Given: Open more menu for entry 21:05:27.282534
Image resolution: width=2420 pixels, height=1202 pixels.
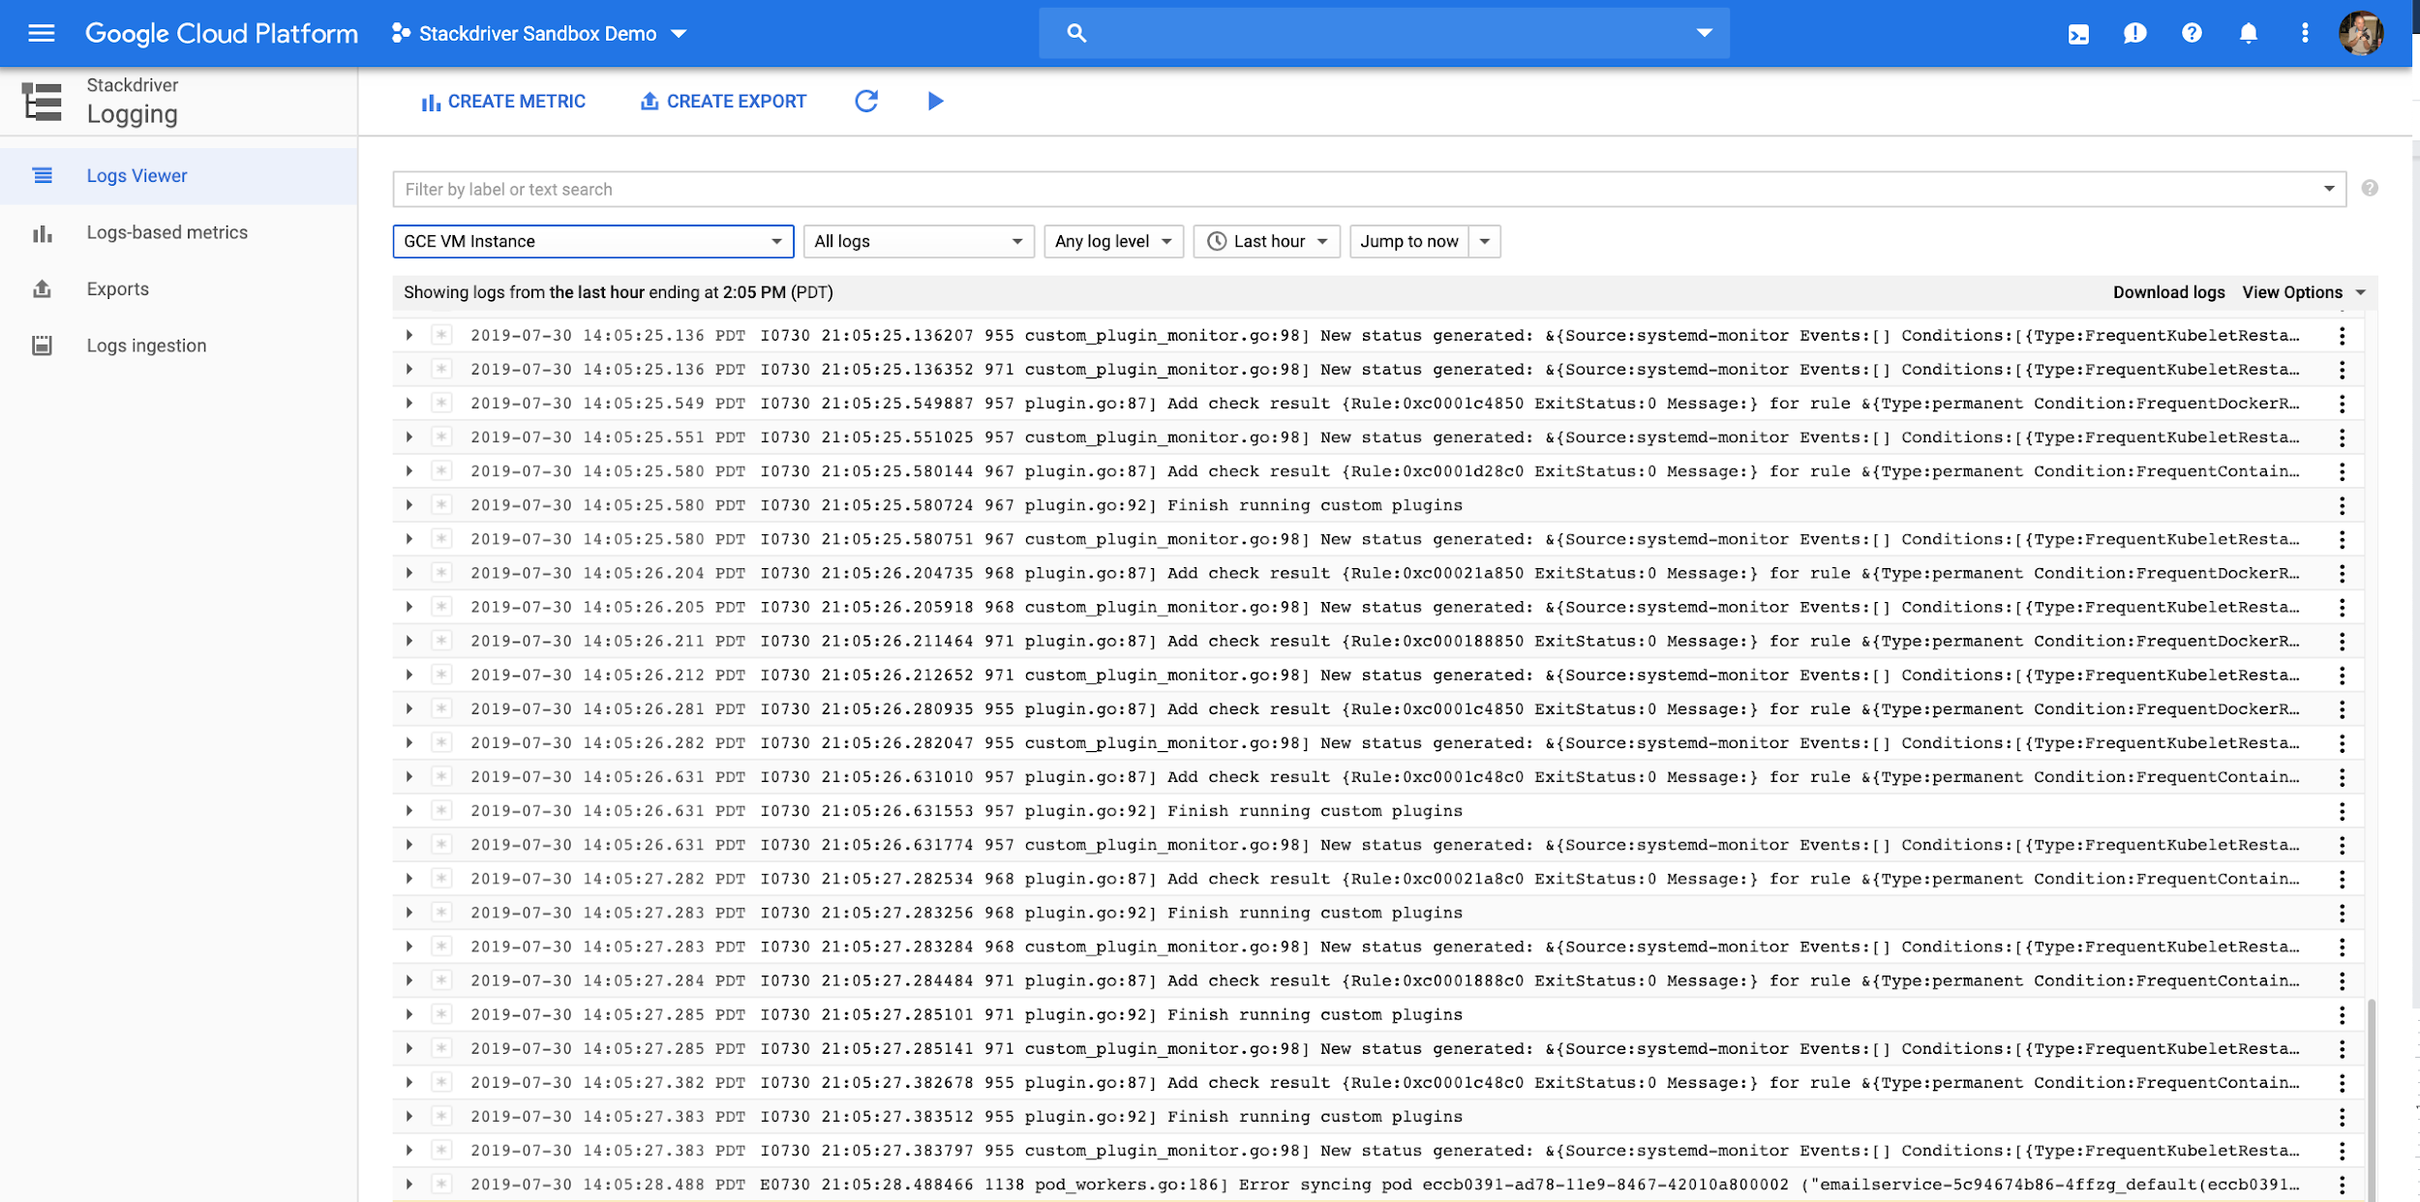Looking at the screenshot, I should coord(2342,879).
